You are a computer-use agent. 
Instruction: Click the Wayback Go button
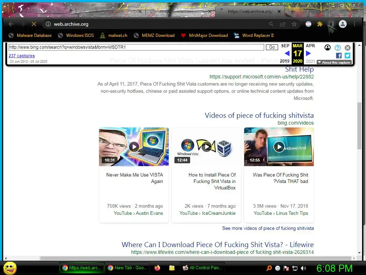point(272,47)
